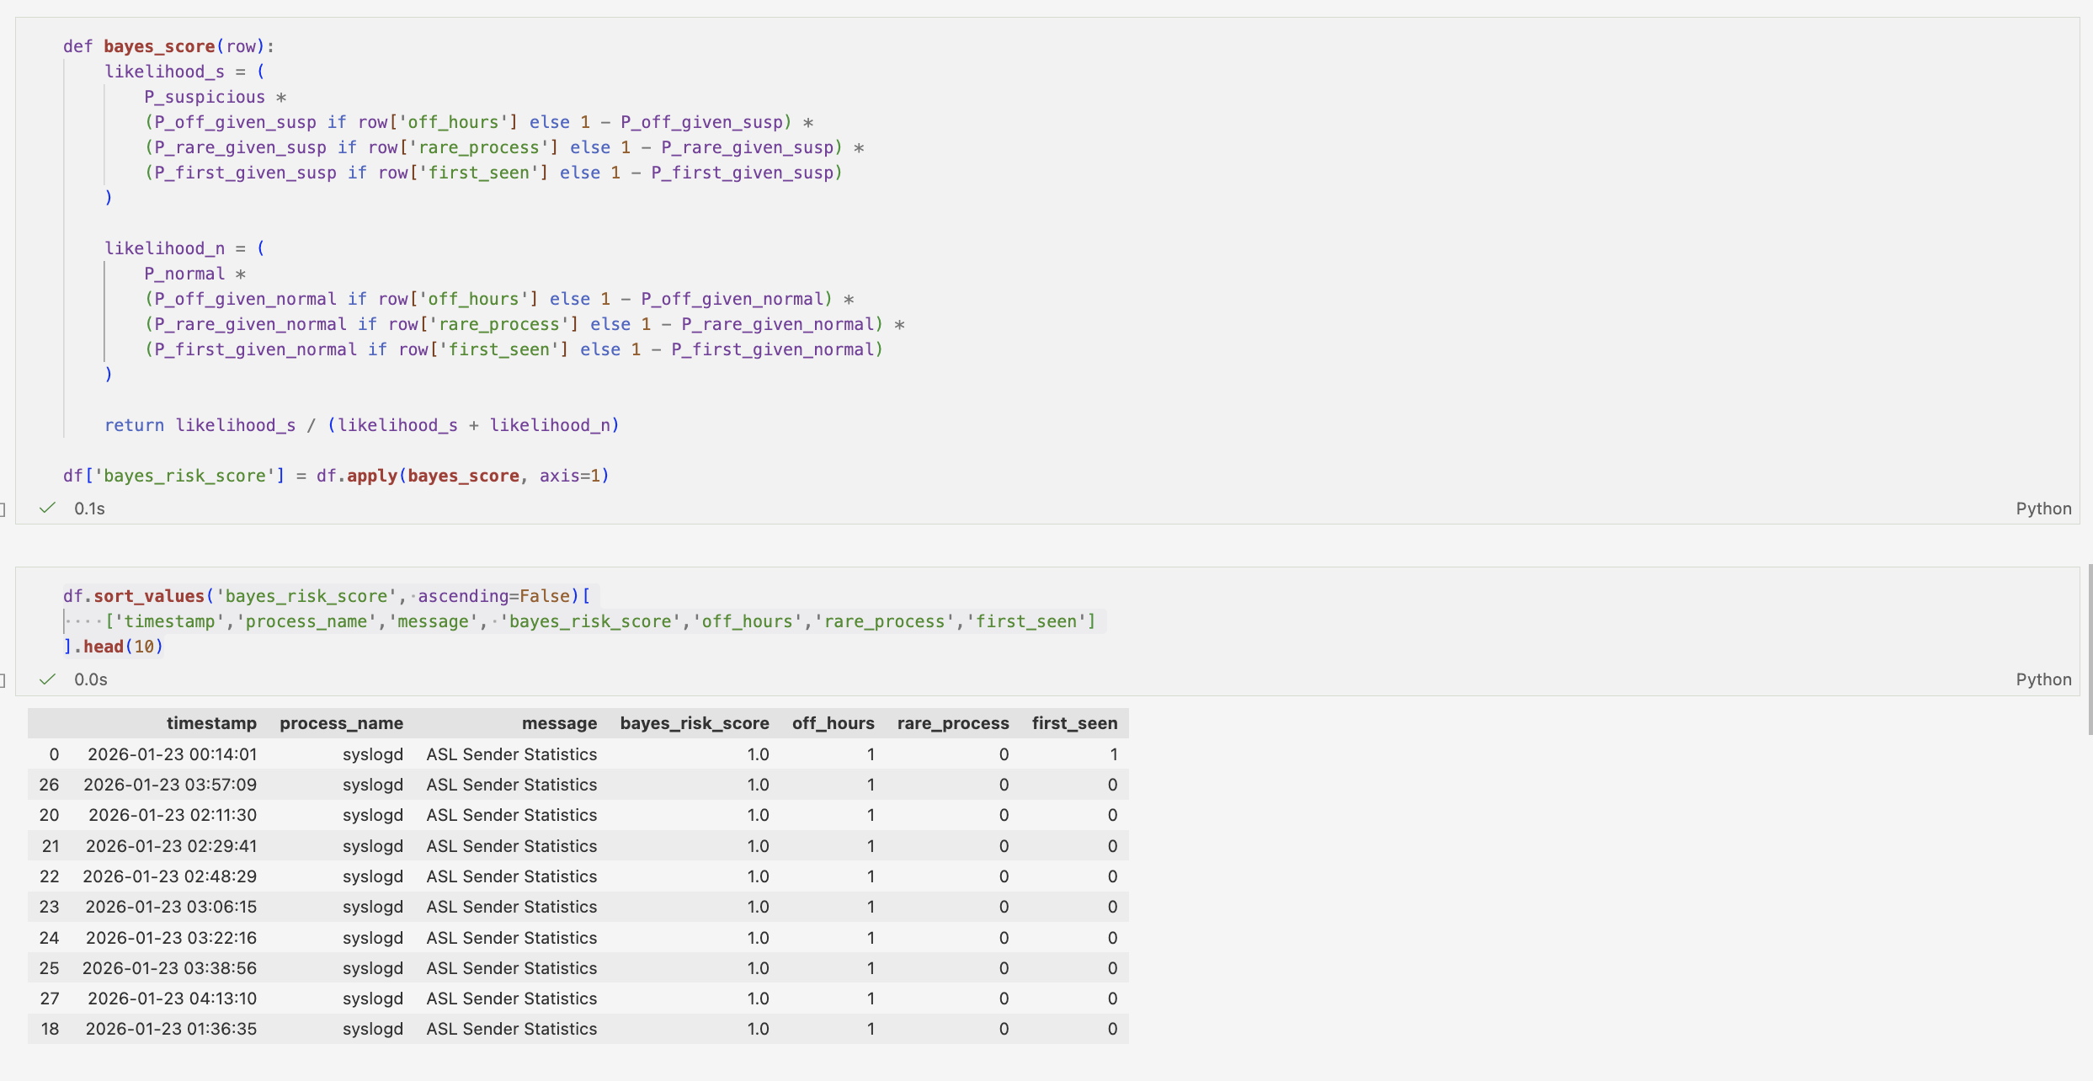Click the rare_process column header
The width and height of the screenshot is (2093, 1081).
click(952, 723)
